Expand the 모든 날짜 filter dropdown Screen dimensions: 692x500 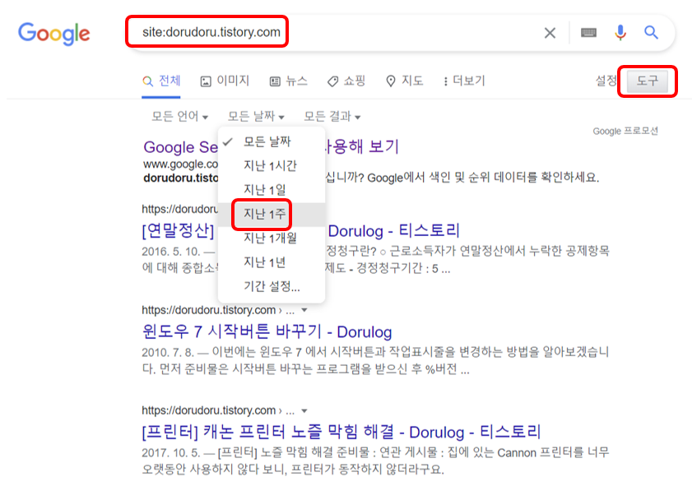256,117
